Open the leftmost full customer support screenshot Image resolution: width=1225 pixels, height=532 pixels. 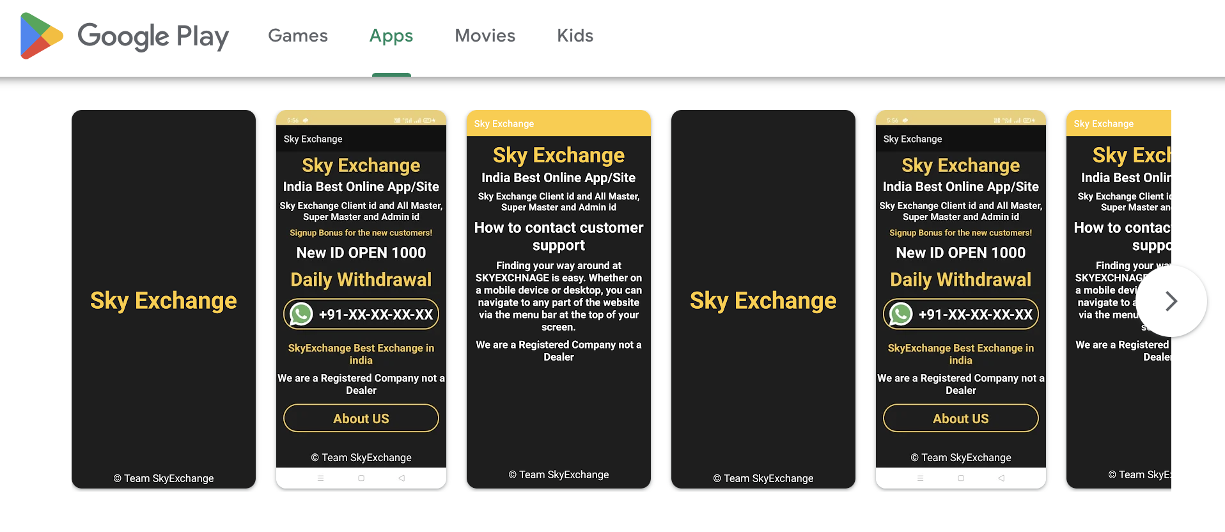click(559, 299)
